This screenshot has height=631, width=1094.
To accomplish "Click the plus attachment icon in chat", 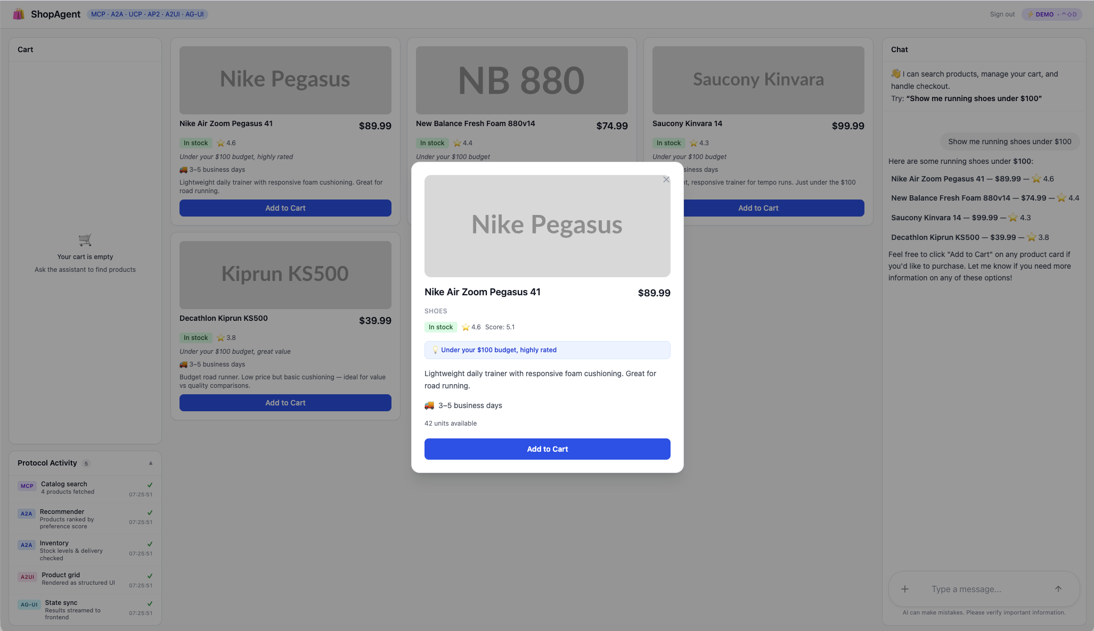I will 905,589.
